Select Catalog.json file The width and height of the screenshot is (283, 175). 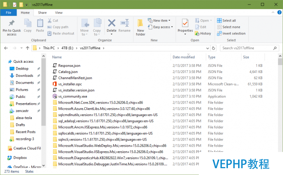[x=68, y=72]
